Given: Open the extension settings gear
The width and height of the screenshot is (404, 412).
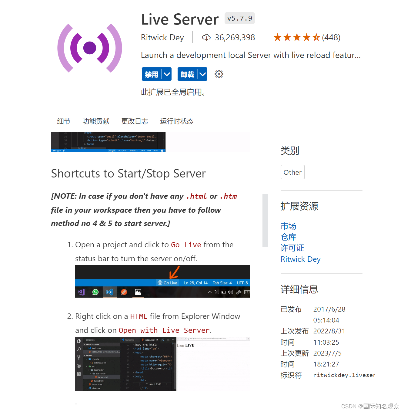Looking at the screenshot, I should click(x=219, y=74).
